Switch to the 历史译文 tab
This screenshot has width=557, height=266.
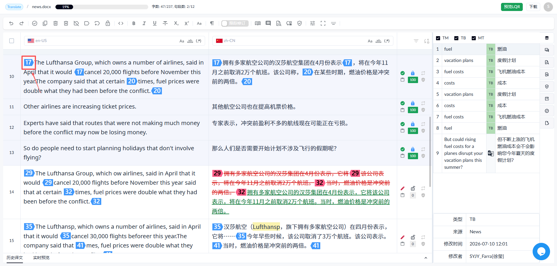(x=15, y=258)
